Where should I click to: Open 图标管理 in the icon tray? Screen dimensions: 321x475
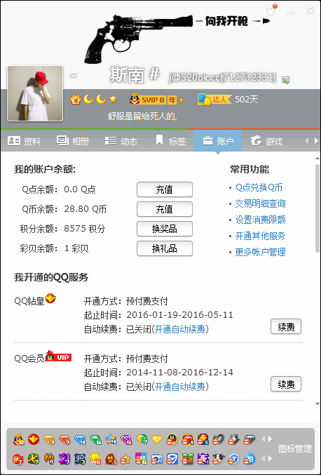point(295,449)
